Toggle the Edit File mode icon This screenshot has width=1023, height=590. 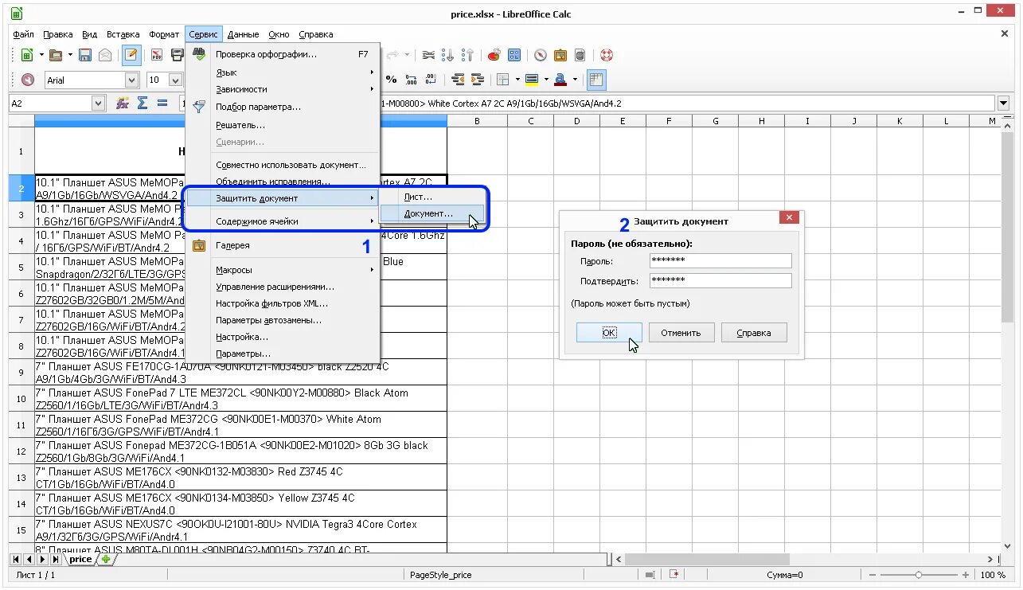click(132, 55)
